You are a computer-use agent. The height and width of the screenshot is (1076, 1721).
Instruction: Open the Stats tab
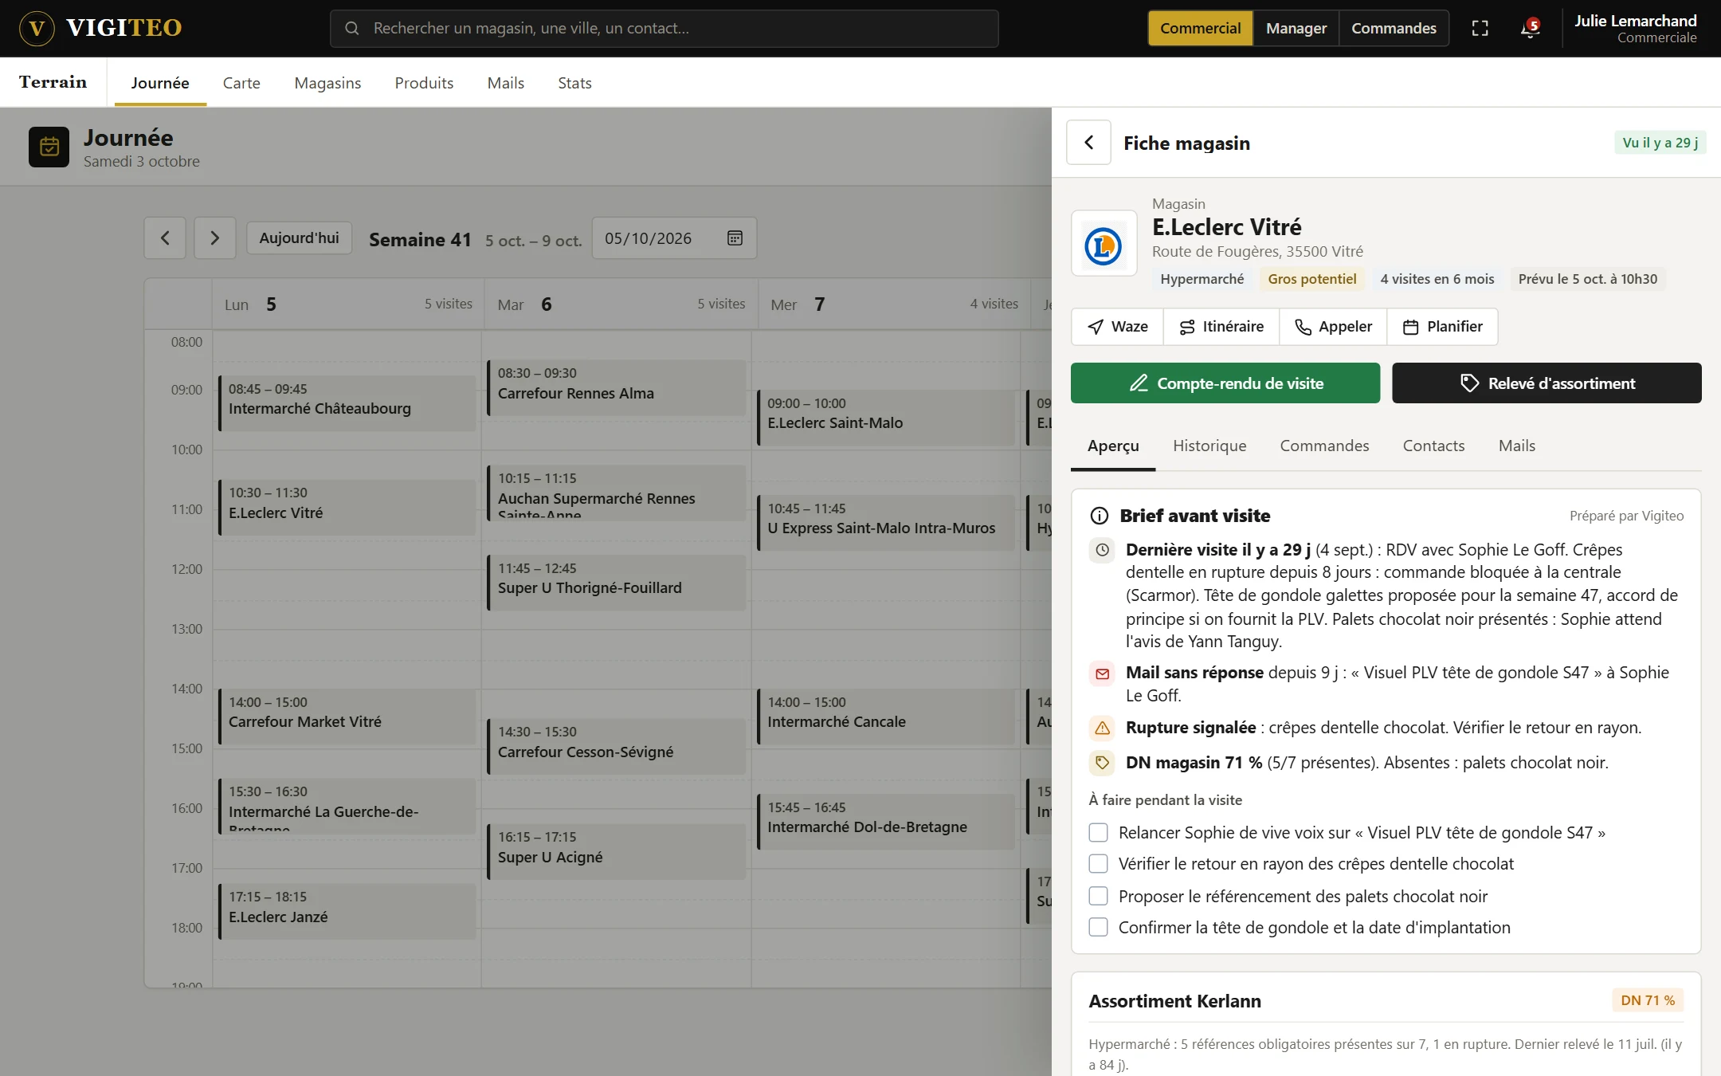pos(574,83)
